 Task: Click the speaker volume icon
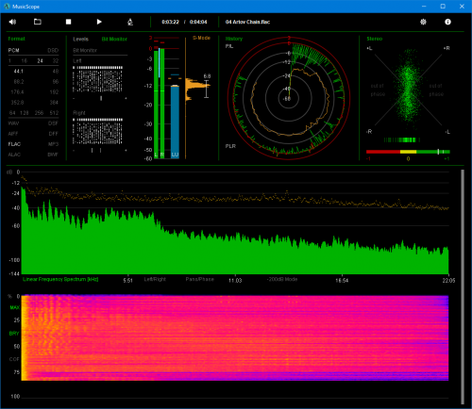point(12,22)
